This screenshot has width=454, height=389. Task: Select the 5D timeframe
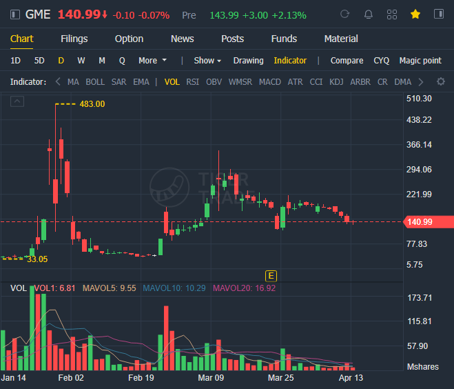tap(39, 61)
